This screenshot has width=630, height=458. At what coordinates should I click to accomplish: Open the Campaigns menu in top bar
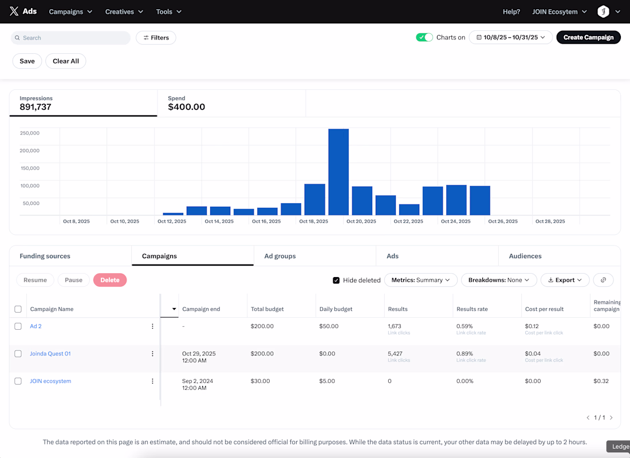click(70, 11)
